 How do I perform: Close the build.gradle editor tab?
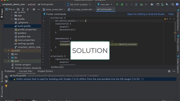click(x=113, y=9)
